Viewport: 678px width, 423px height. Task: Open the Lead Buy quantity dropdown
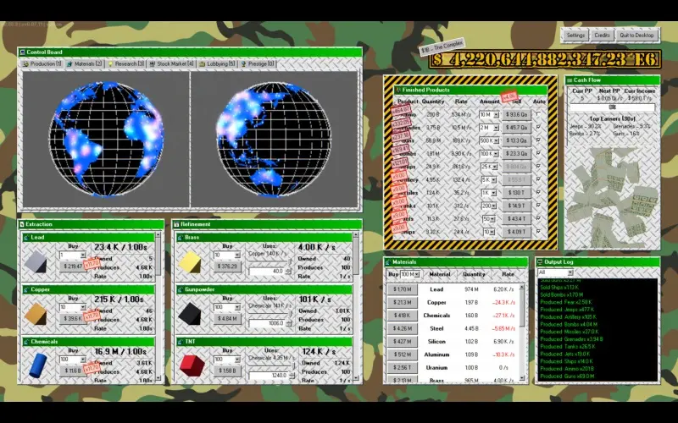pos(83,255)
